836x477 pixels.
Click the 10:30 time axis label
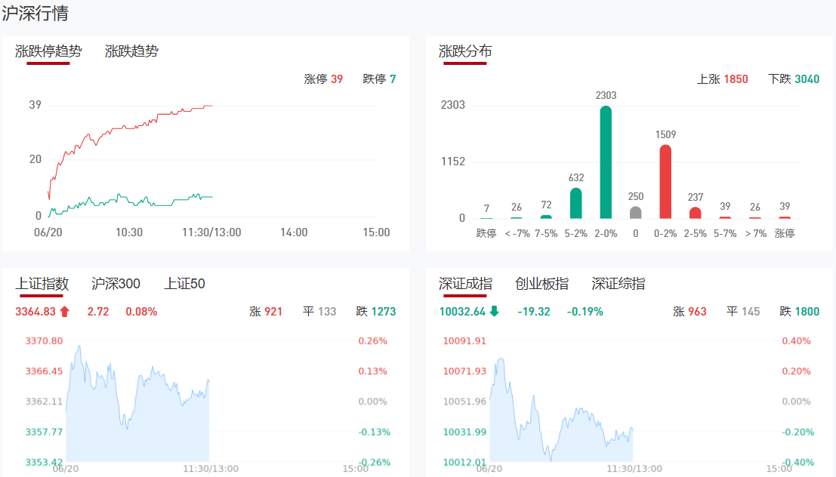[x=129, y=232]
